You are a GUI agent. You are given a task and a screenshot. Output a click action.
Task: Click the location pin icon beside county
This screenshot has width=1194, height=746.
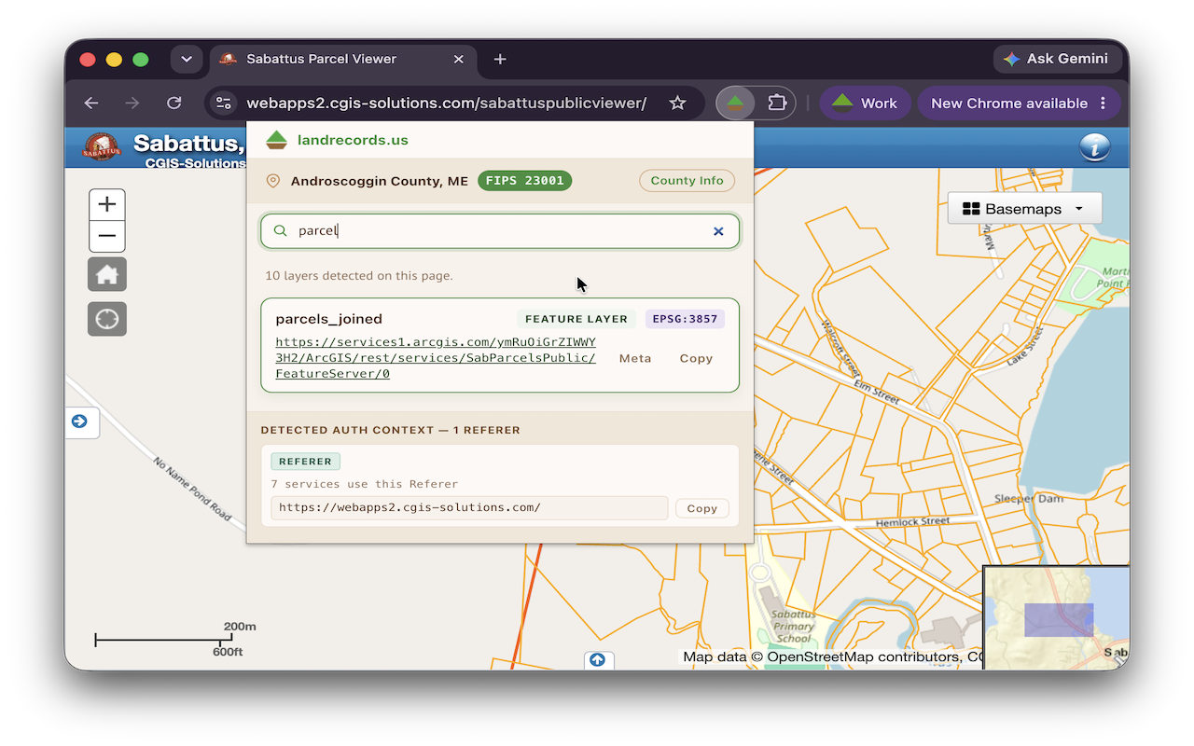point(273,181)
